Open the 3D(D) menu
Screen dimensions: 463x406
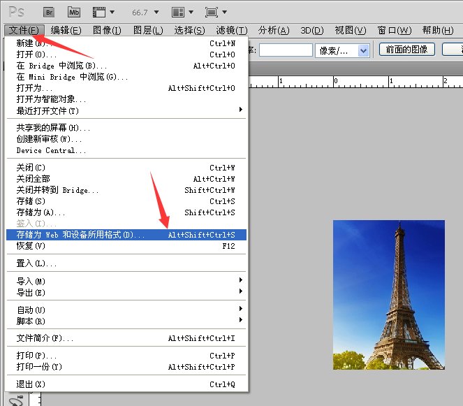tap(312, 30)
